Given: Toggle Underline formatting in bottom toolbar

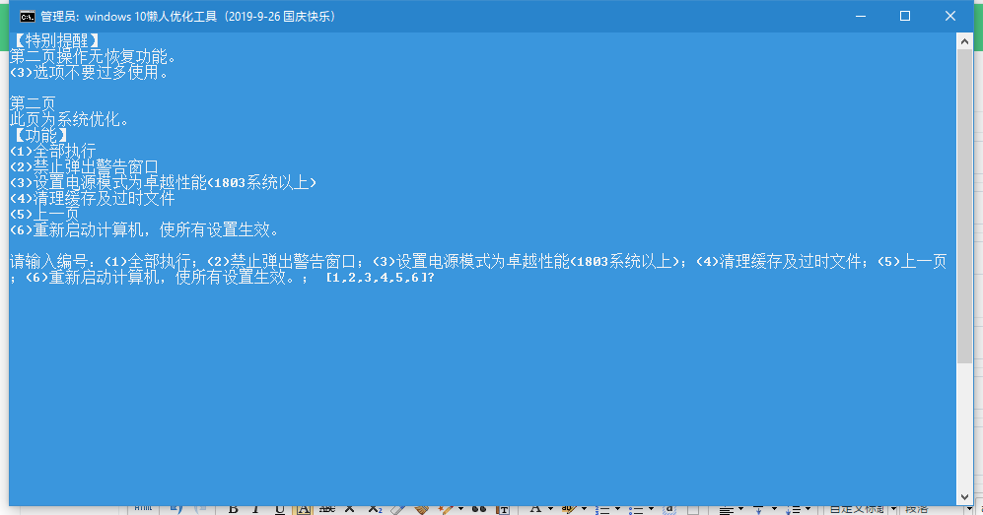Looking at the screenshot, I should click(x=280, y=509).
